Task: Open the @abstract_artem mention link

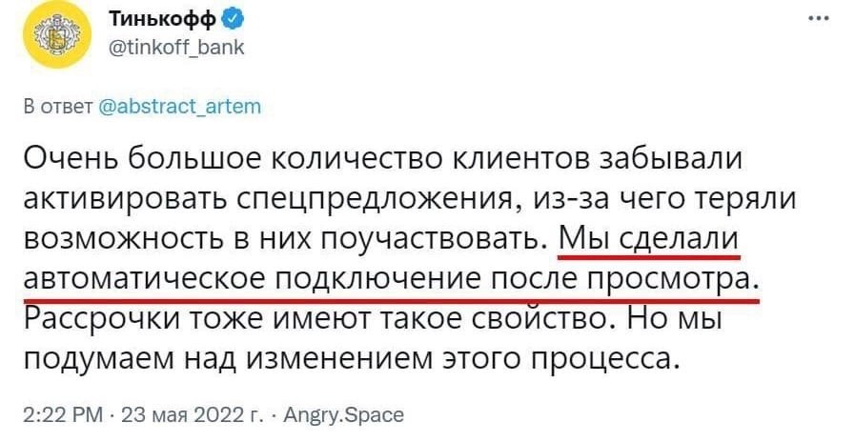Action: [179, 107]
